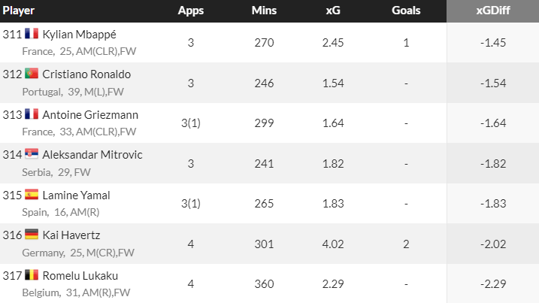The height and width of the screenshot is (303, 539).
Task: Select Romelu Lukaku's name link
Action: tap(80, 275)
